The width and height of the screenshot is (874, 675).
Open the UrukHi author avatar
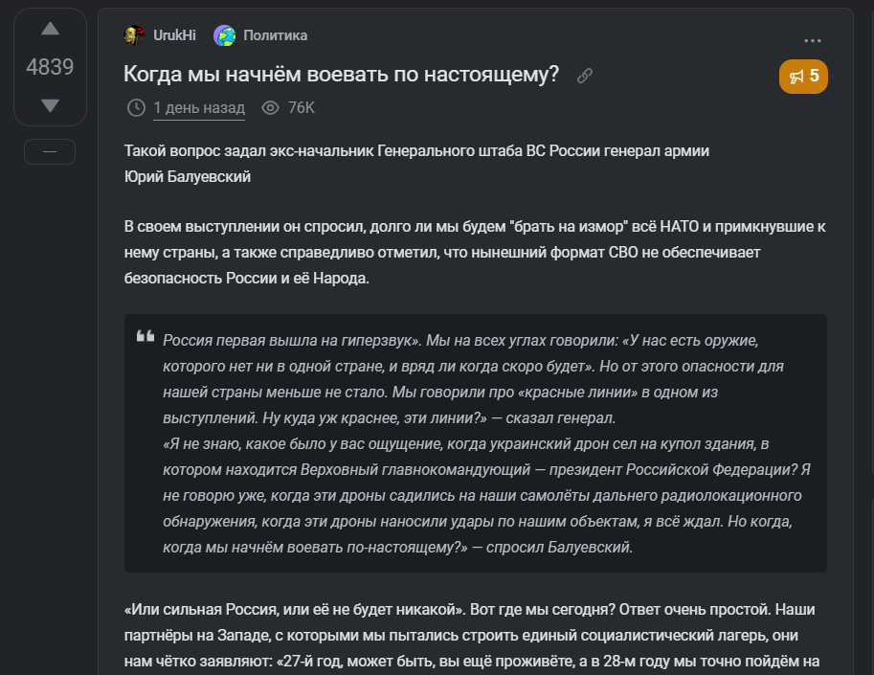coord(134,35)
